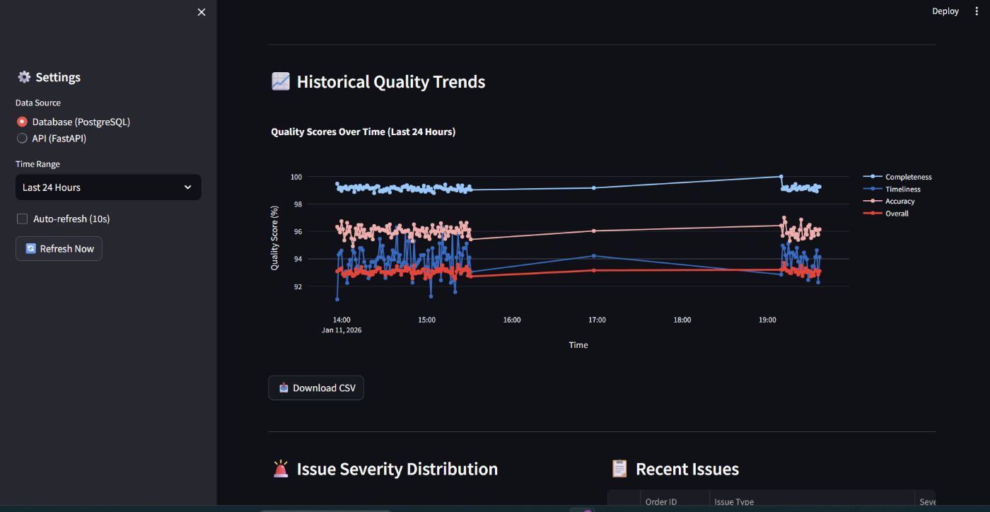Image resolution: width=990 pixels, height=512 pixels.
Task: Select the Database (PostgreSQL) data source
Action: [x=21, y=121]
